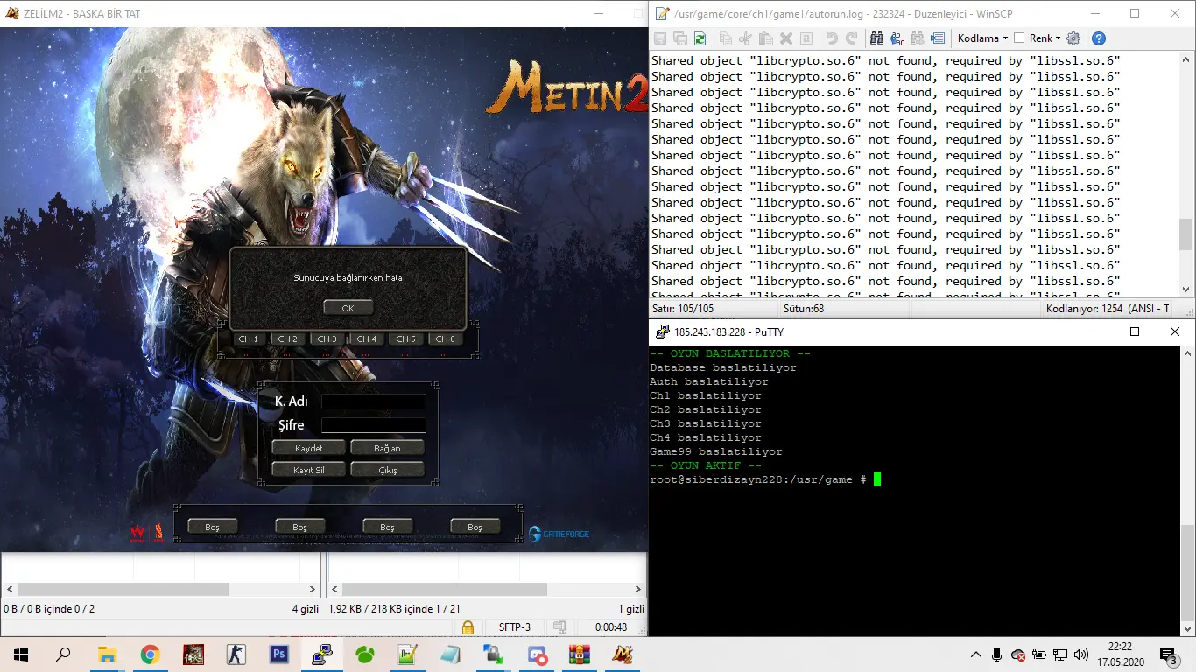Focus the K. Adı username field
This screenshot has width=1196, height=672.
(374, 402)
